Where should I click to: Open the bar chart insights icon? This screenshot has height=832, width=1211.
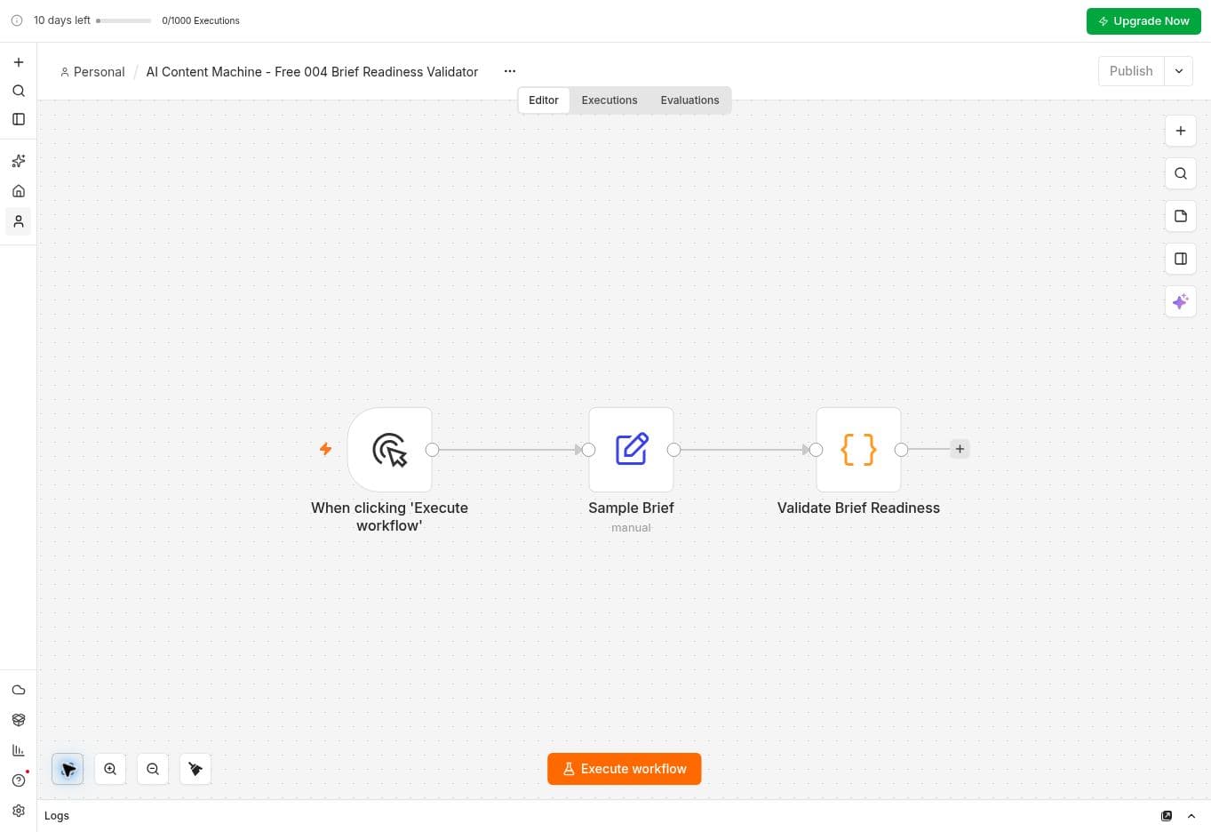[x=19, y=750]
